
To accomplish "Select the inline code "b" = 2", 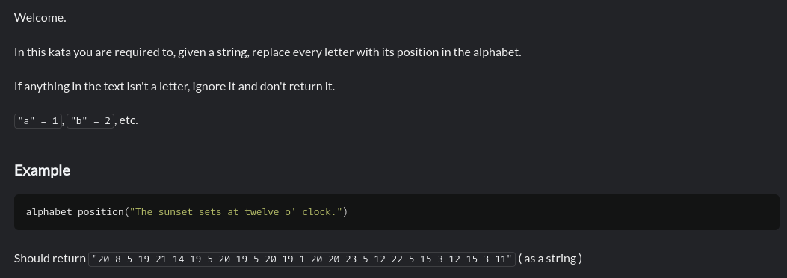I will [x=90, y=121].
